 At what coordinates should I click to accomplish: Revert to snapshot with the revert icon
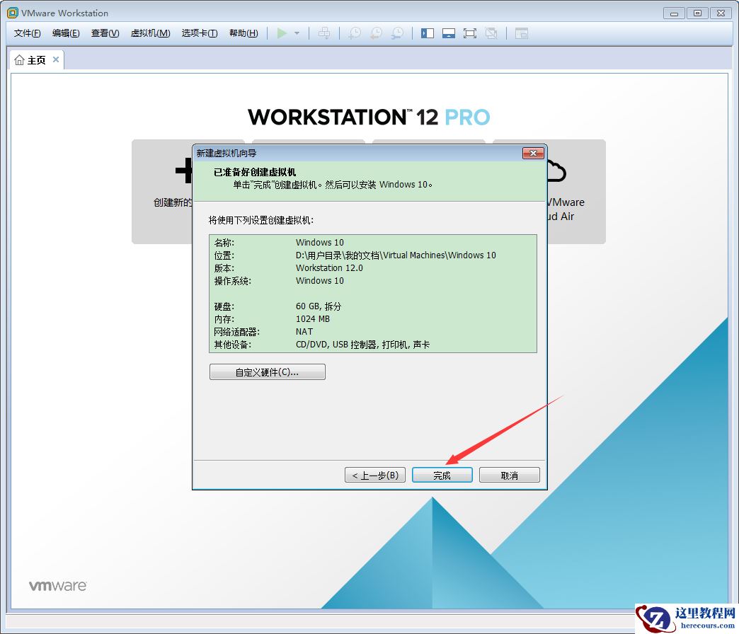(376, 33)
